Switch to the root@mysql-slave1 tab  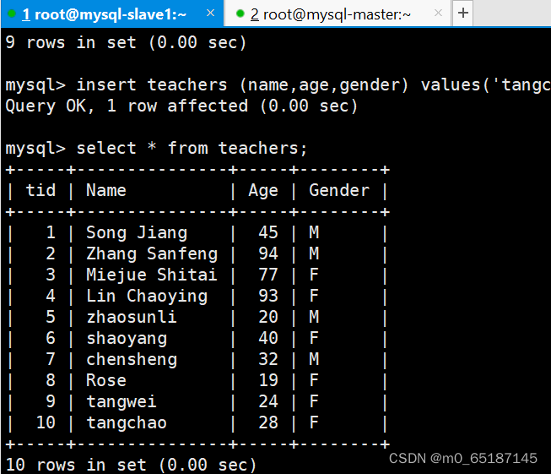pyautogui.click(x=111, y=14)
